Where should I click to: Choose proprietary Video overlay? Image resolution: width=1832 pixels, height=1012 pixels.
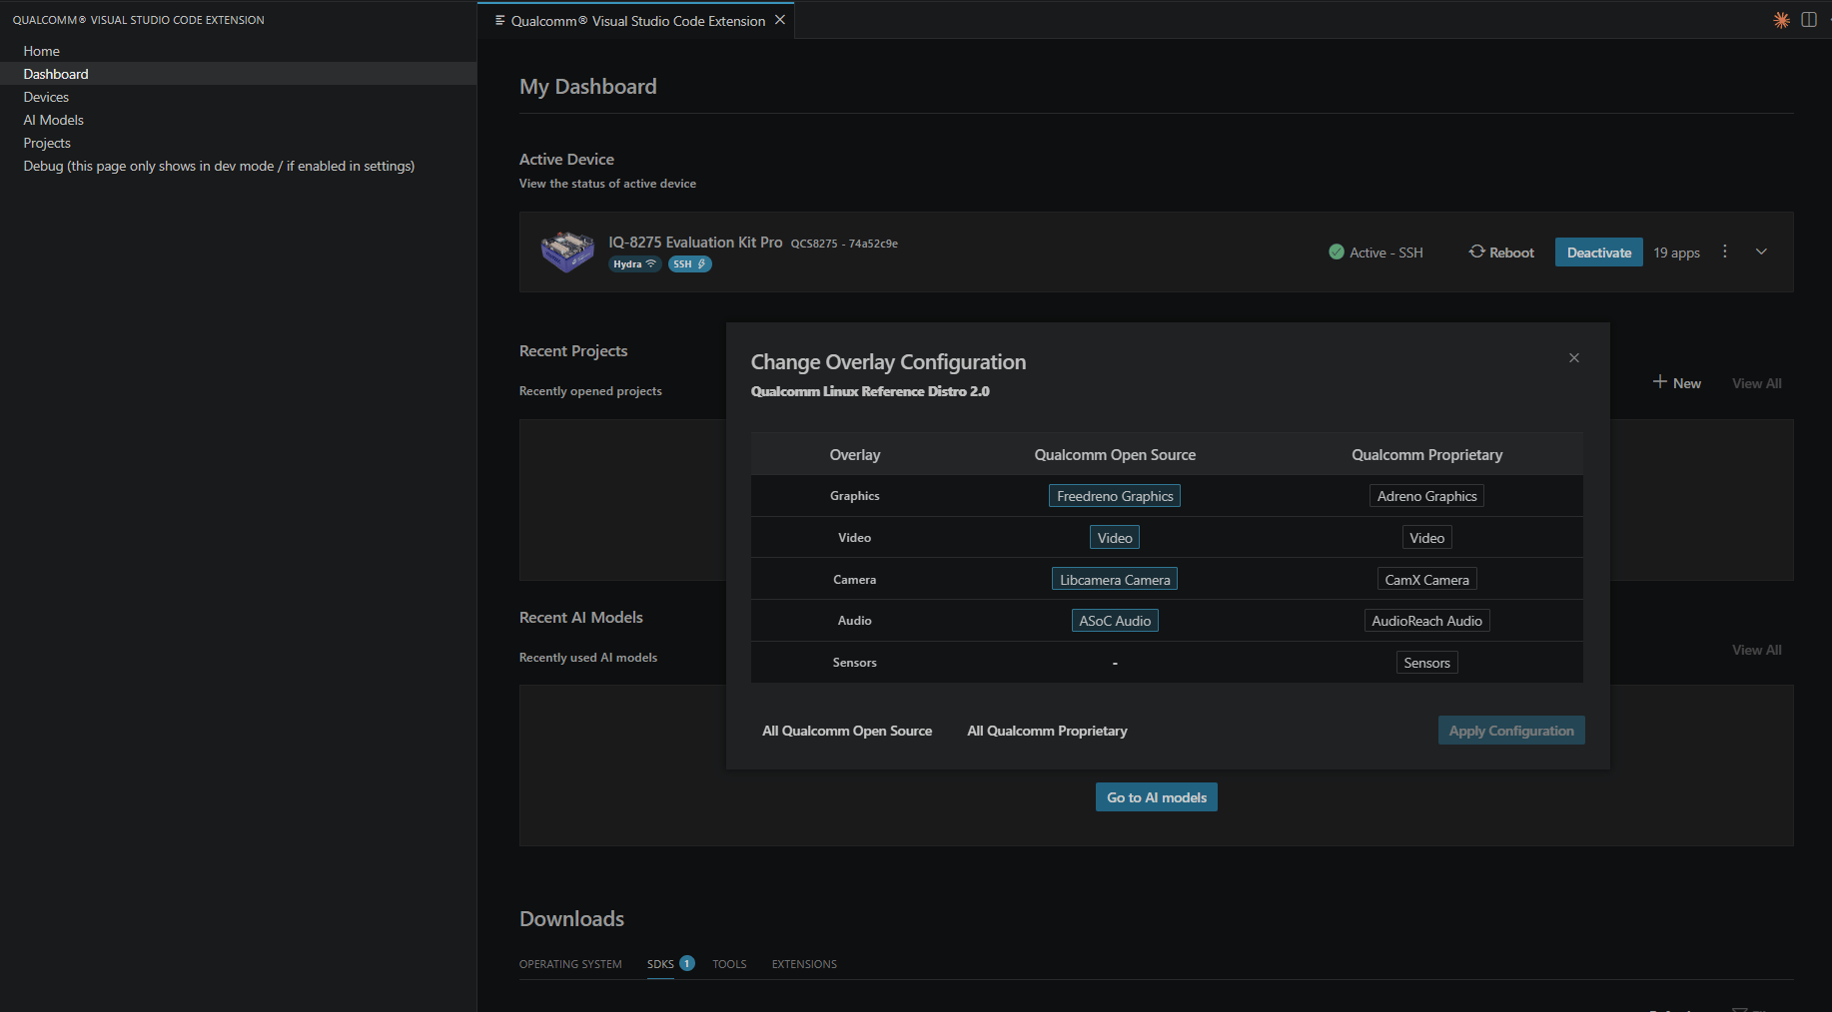point(1426,538)
